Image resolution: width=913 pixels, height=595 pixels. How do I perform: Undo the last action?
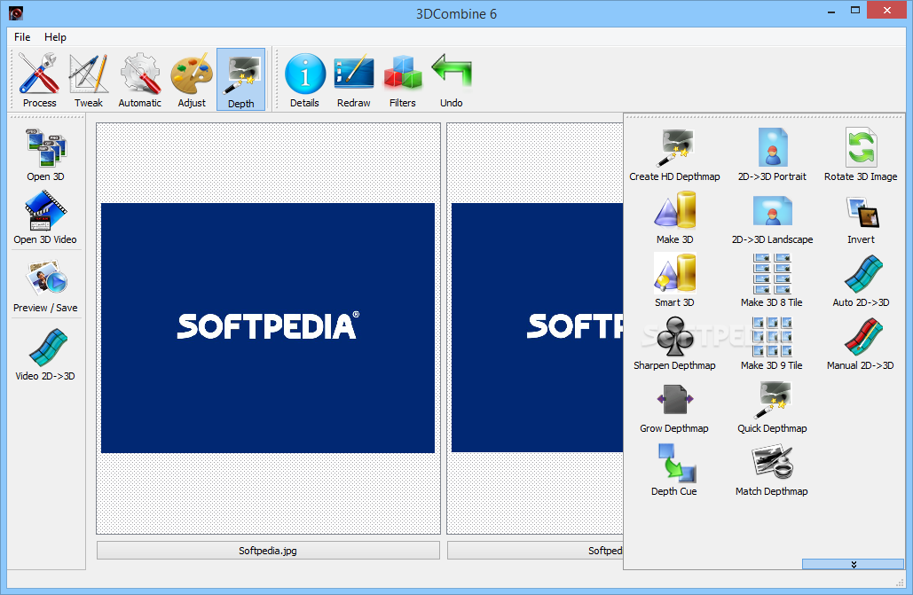click(x=452, y=80)
